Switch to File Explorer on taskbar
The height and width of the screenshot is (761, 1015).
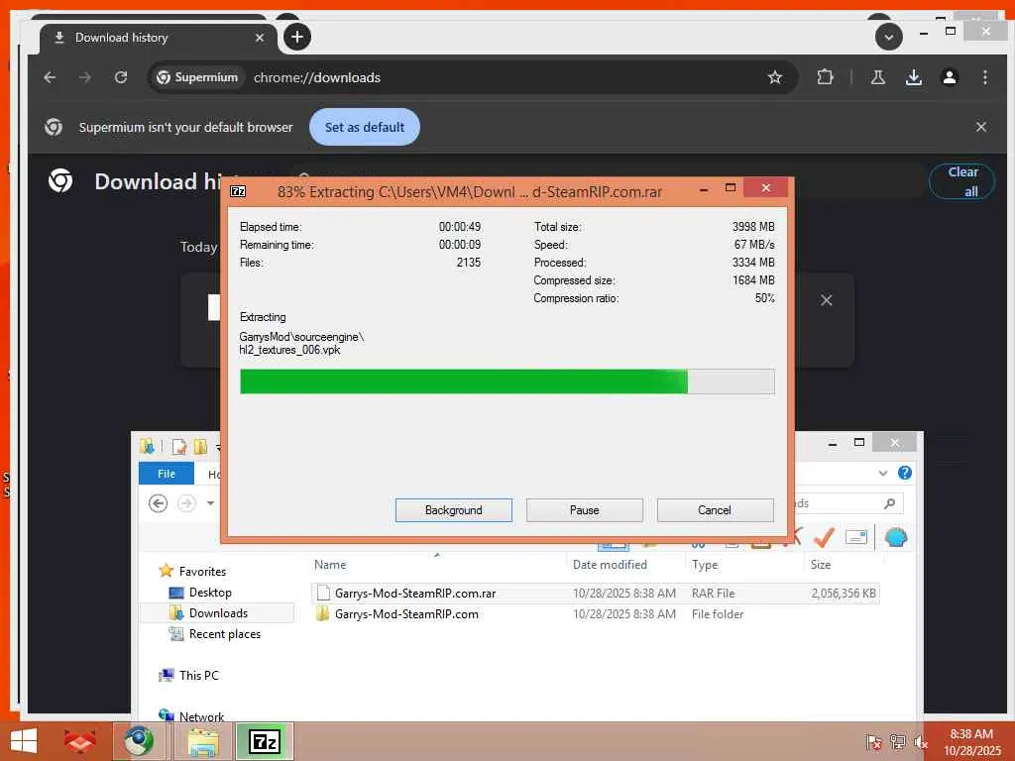point(202,741)
